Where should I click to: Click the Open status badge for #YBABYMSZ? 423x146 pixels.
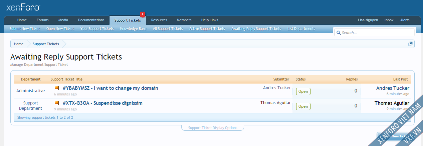(x=303, y=91)
